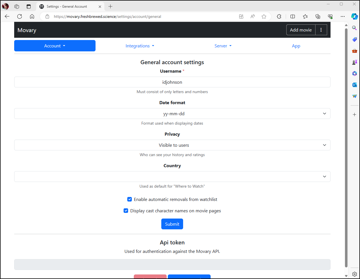
Task: Toggle Display cast character names checkbox
Action: [126, 211]
